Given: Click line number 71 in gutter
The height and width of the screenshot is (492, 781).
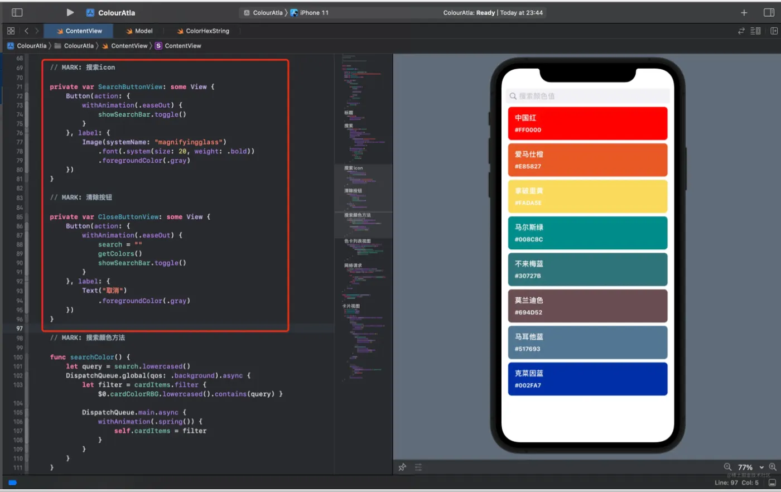Looking at the screenshot, I should tap(20, 87).
